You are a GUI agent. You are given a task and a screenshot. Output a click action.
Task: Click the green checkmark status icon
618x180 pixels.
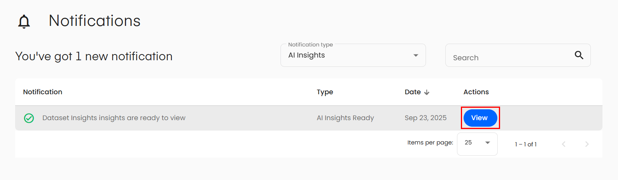pos(29,118)
